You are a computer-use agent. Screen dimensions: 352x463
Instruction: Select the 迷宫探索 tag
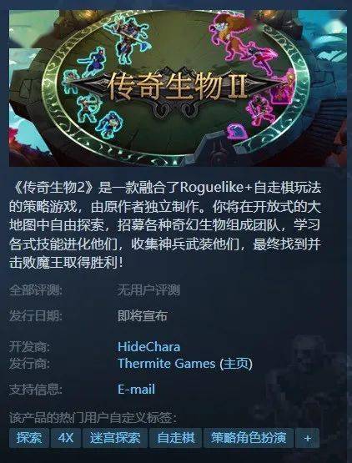tap(115, 438)
